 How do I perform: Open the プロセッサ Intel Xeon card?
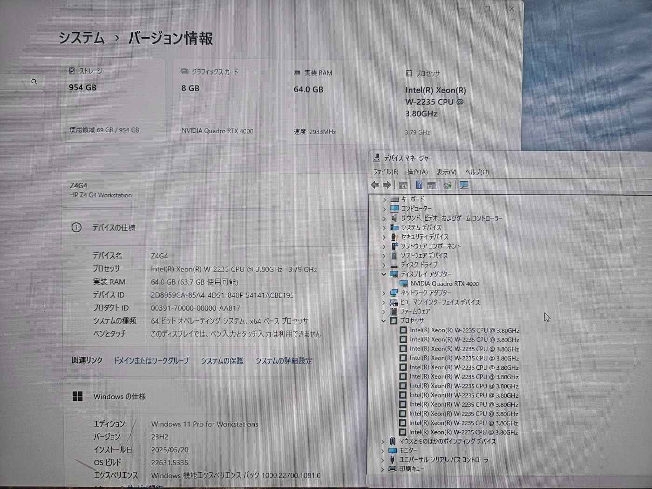point(449,102)
